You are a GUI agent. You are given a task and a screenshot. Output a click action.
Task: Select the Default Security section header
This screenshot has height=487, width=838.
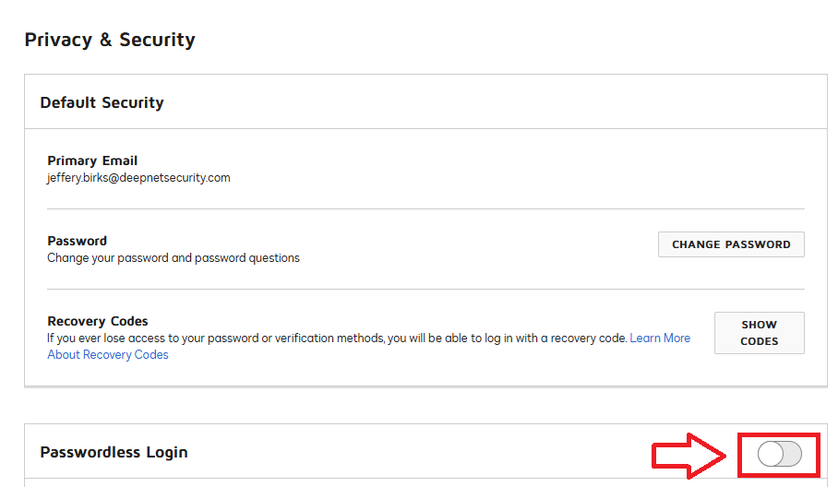pyautogui.click(x=102, y=102)
